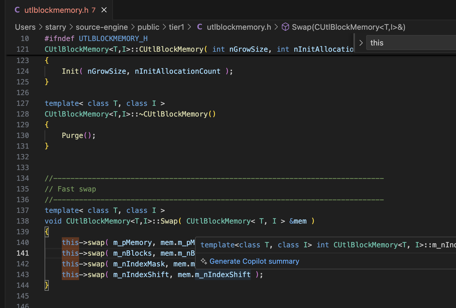This screenshot has height=308, width=456.
Task: Click m_pMemory argument on line 140
Action: coord(133,243)
